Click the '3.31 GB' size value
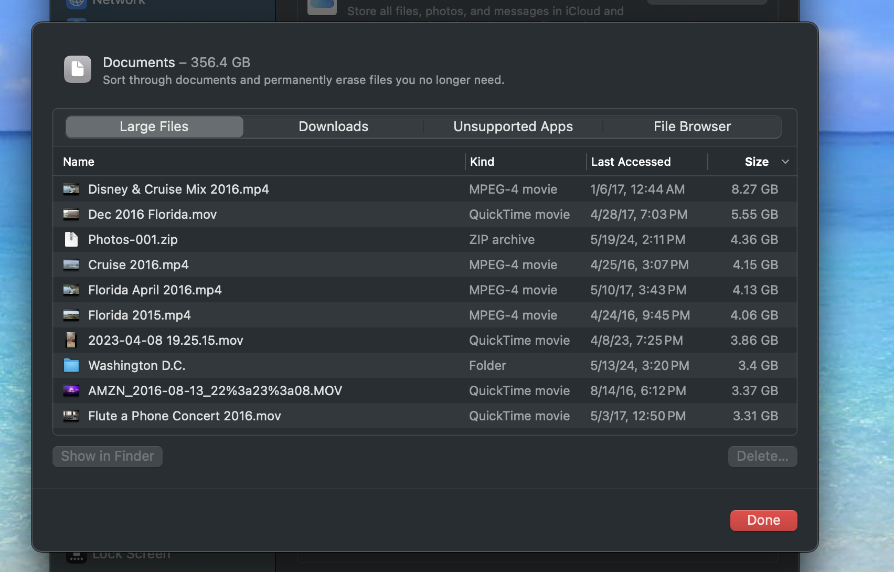 pyautogui.click(x=755, y=416)
